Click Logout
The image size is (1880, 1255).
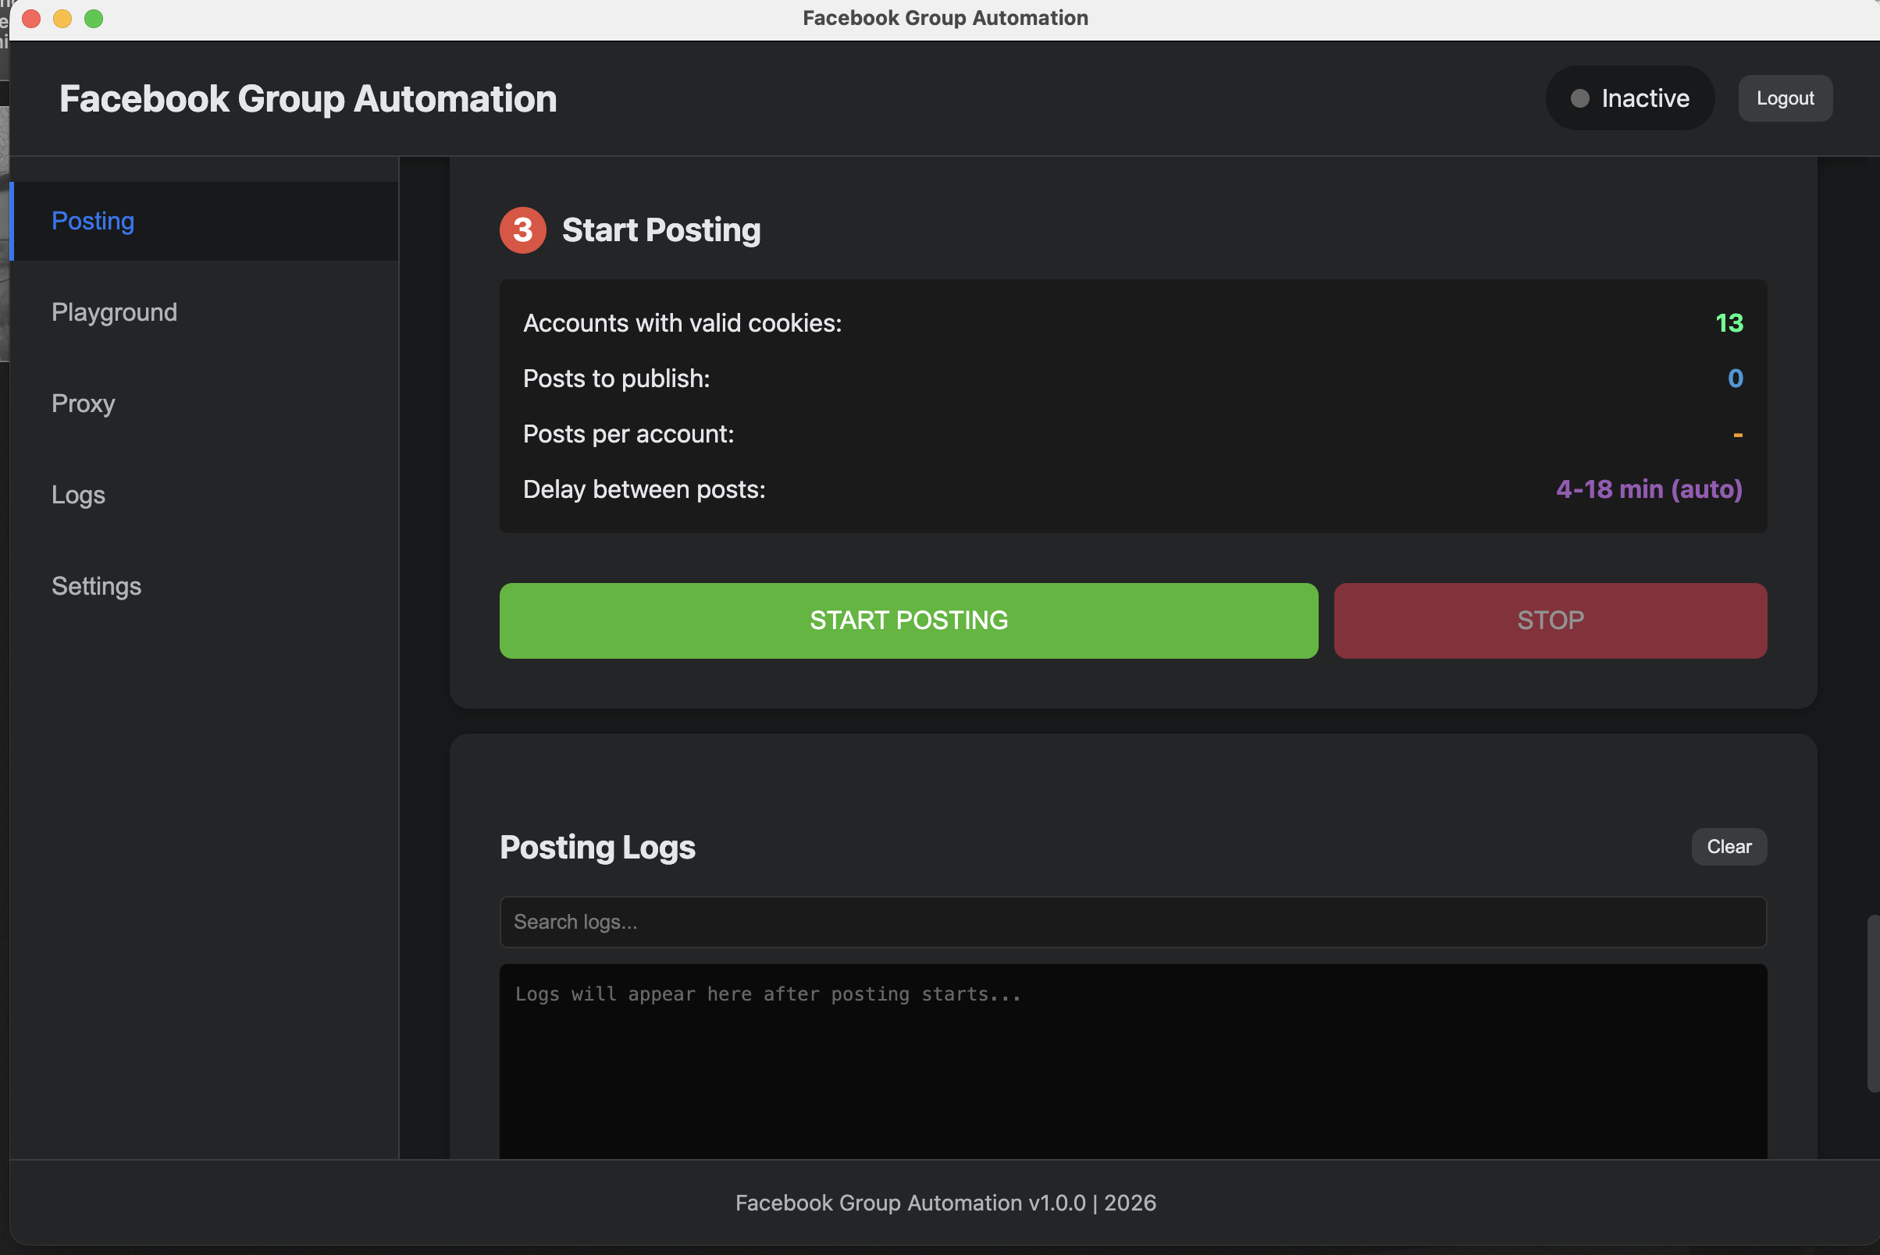(x=1785, y=98)
